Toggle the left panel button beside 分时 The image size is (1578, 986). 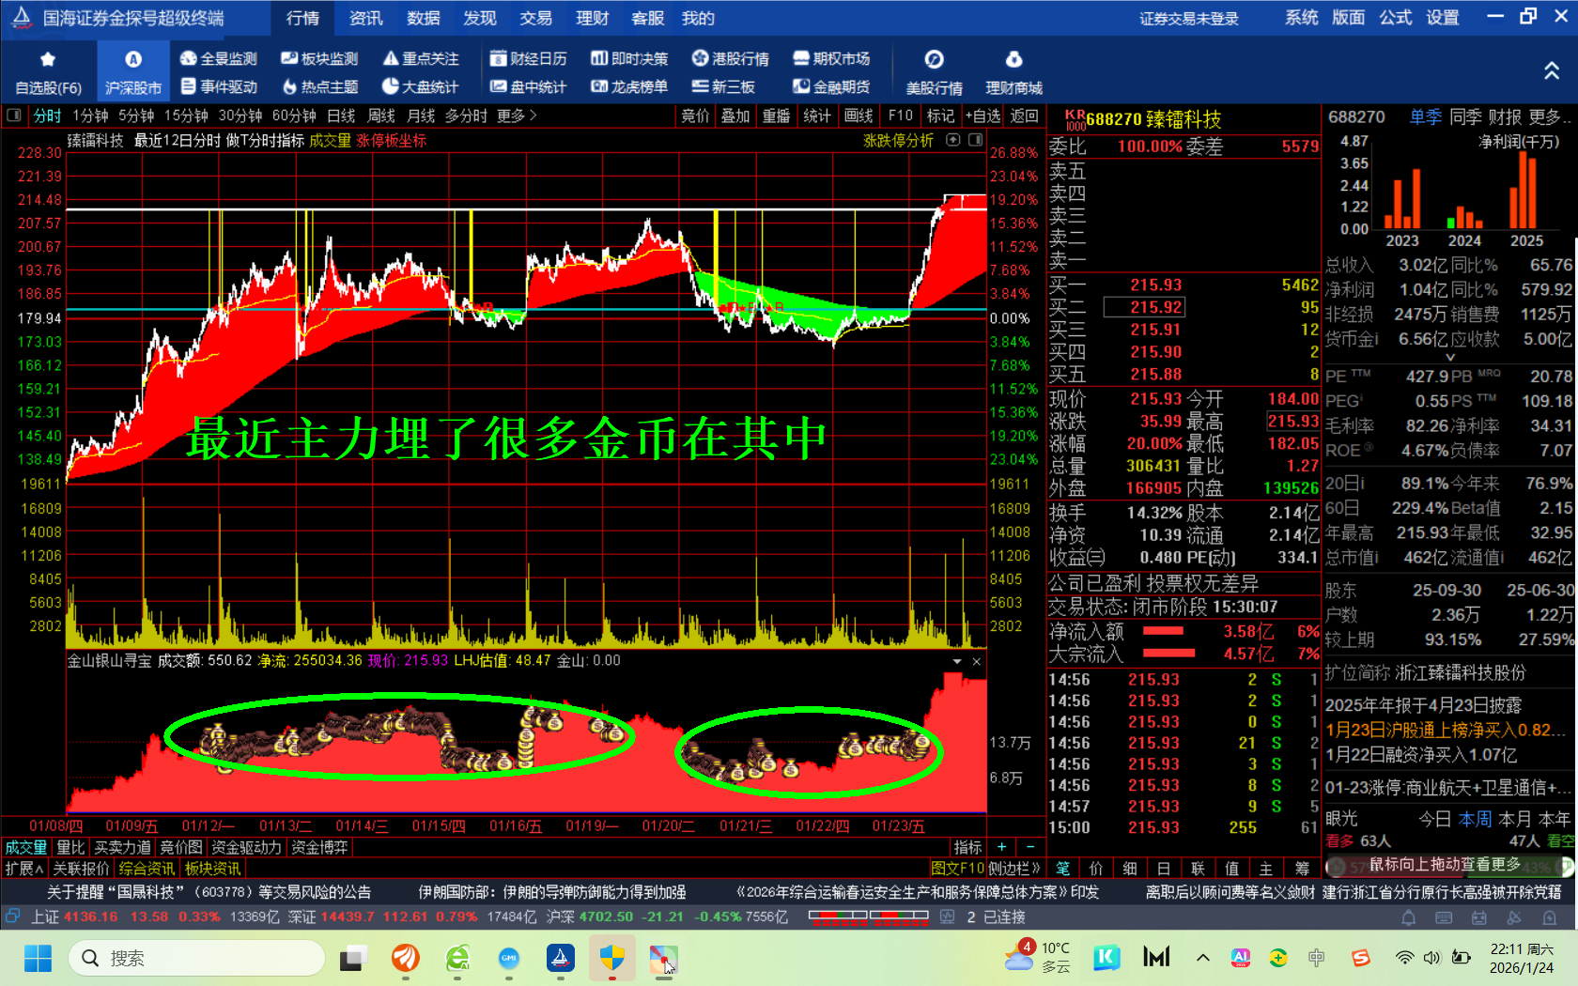tap(14, 116)
